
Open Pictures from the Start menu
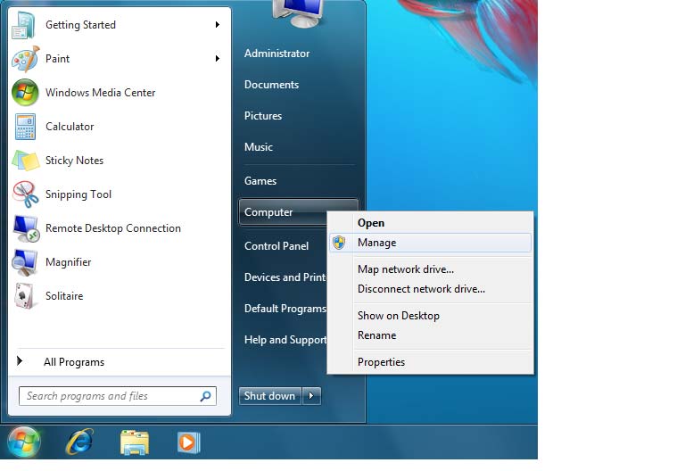[263, 116]
